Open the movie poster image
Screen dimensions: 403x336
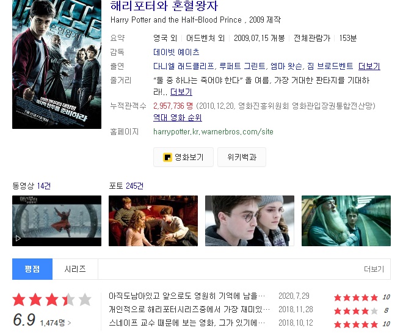tap(57, 64)
